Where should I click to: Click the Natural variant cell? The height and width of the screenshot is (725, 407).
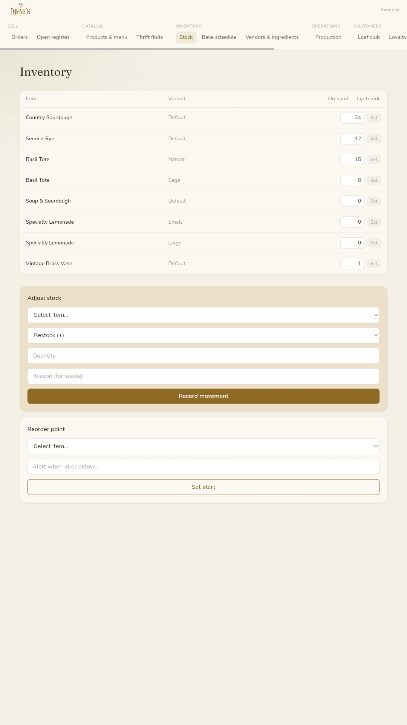[177, 160]
